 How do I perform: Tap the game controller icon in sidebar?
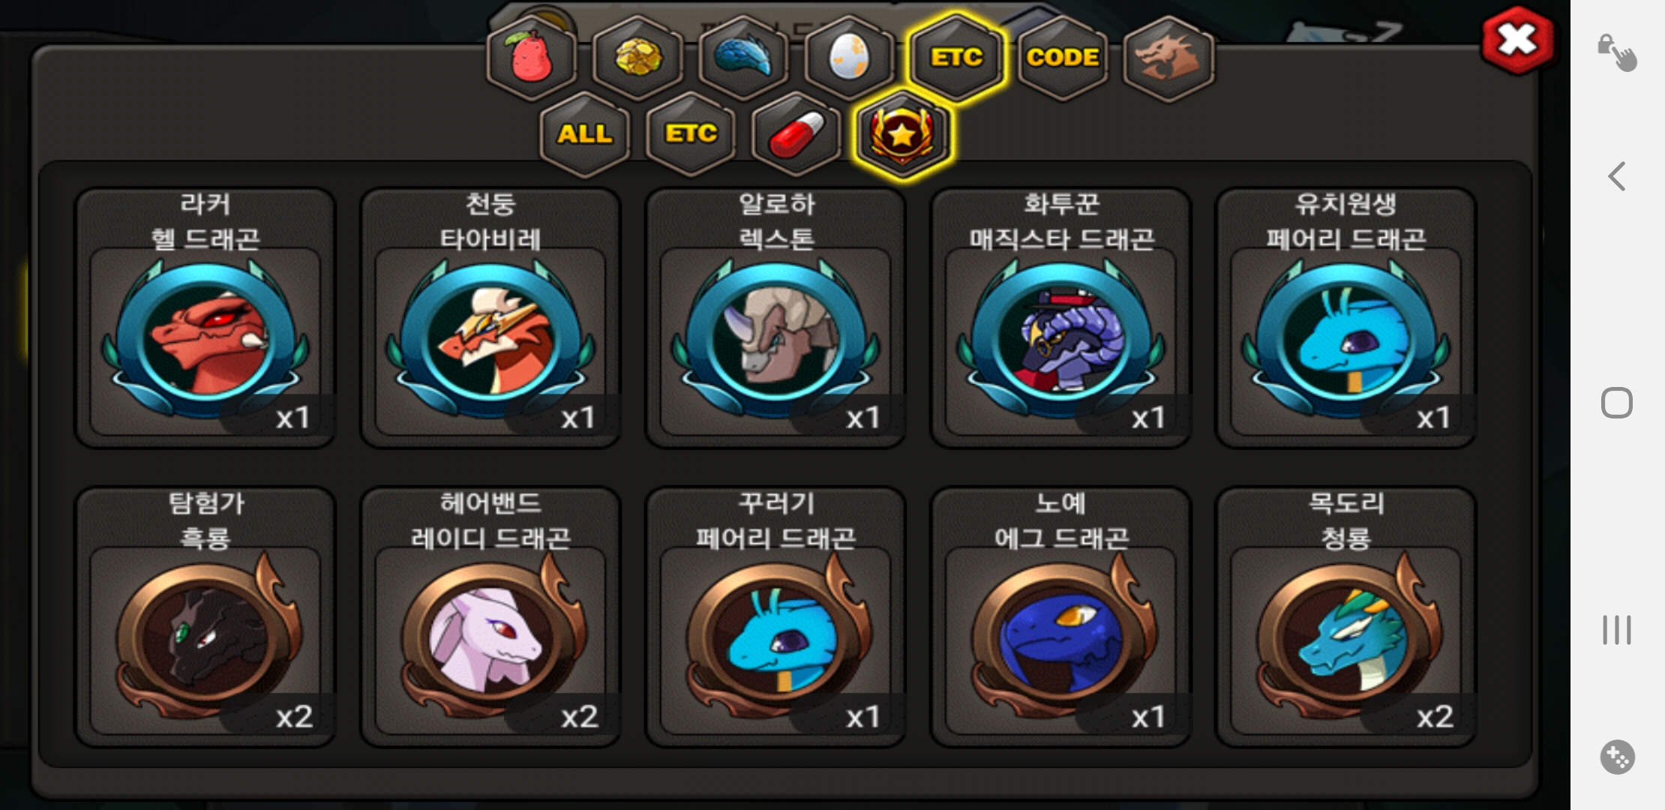pos(1617,757)
